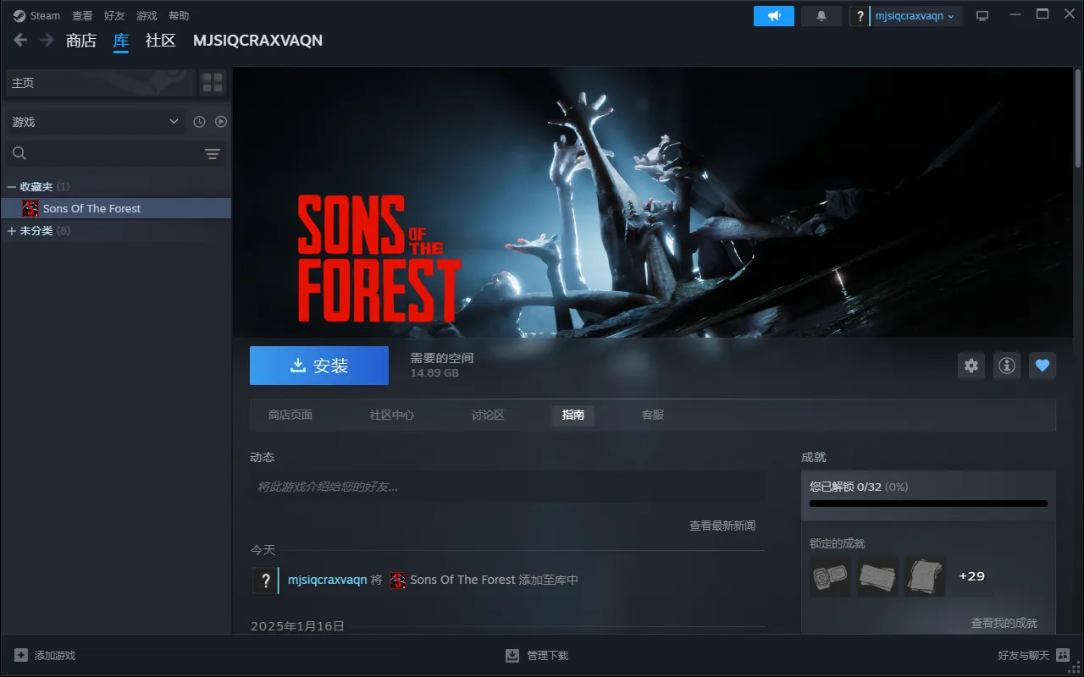
Task: Switch library to grid collections view
Action: 213,83
